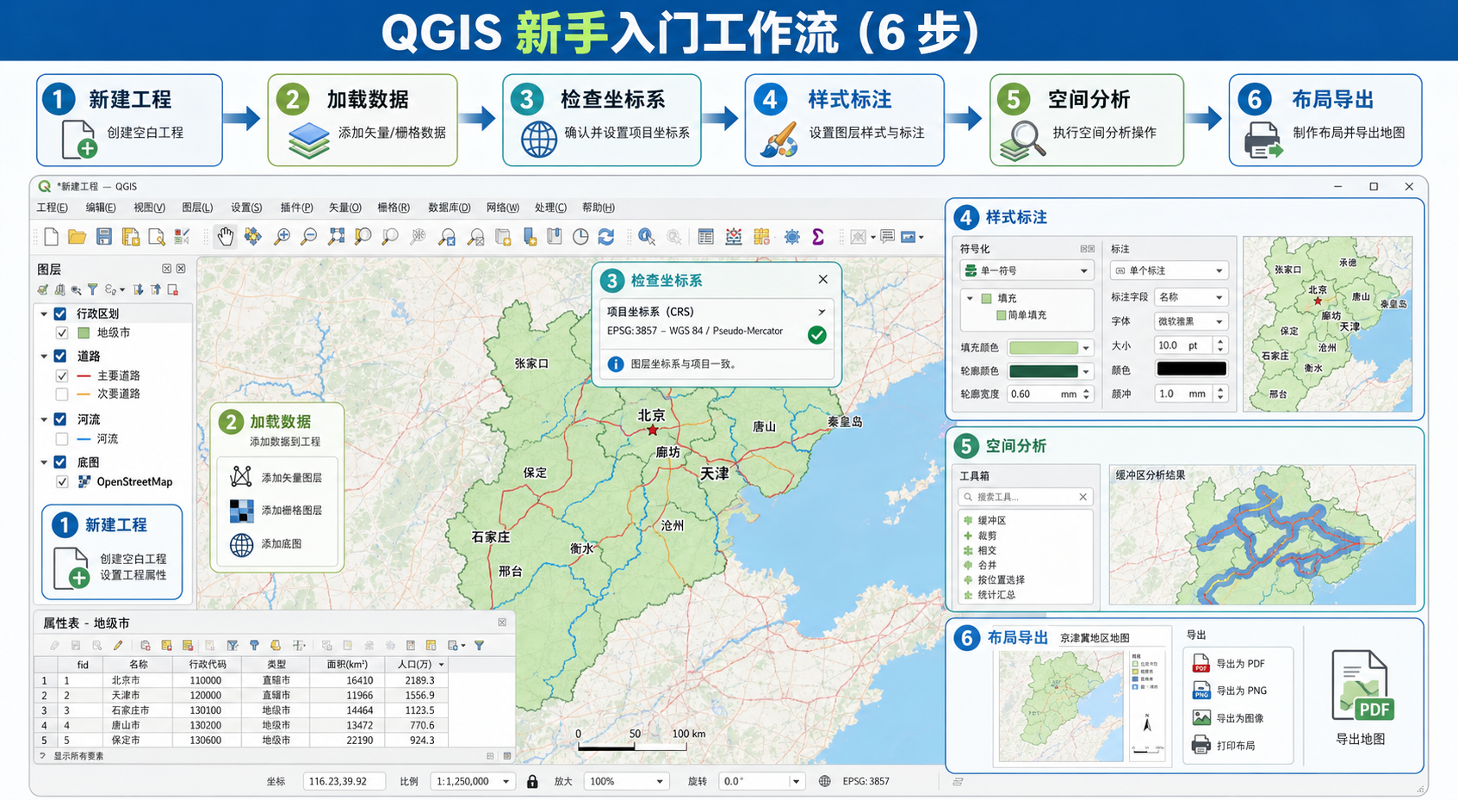
Task: Open the 插件(P) menu
Action: coord(296,208)
